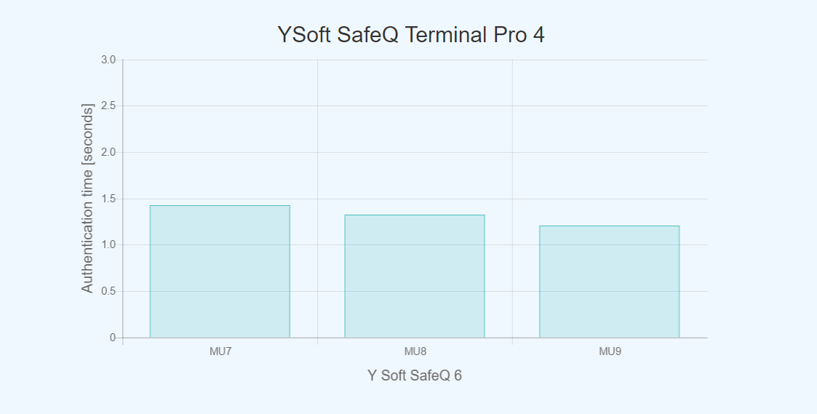Select the 2.0 y-axis tick label
Image resolution: width=817 pixels, height=414 pixels.
click(x=108, y=152)
